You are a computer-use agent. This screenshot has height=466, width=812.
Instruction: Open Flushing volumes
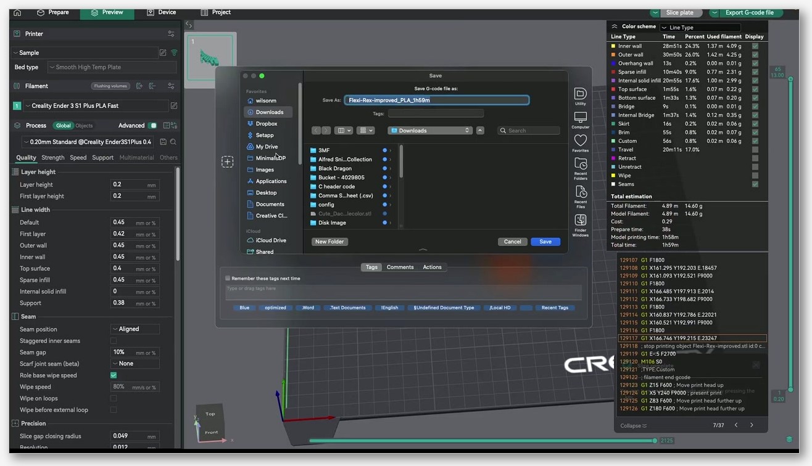point(110,86)
